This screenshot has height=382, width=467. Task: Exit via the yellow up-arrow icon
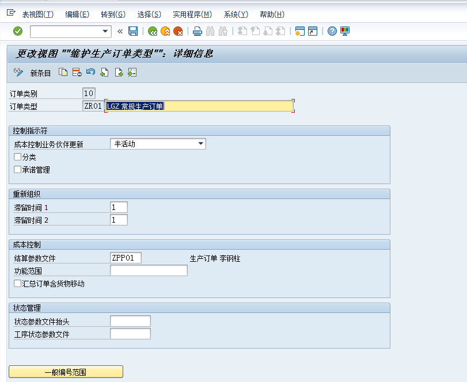point(166,32)
